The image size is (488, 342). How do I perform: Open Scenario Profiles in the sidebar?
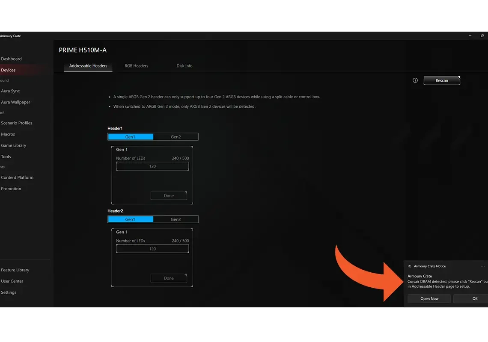tap(17, 123)
